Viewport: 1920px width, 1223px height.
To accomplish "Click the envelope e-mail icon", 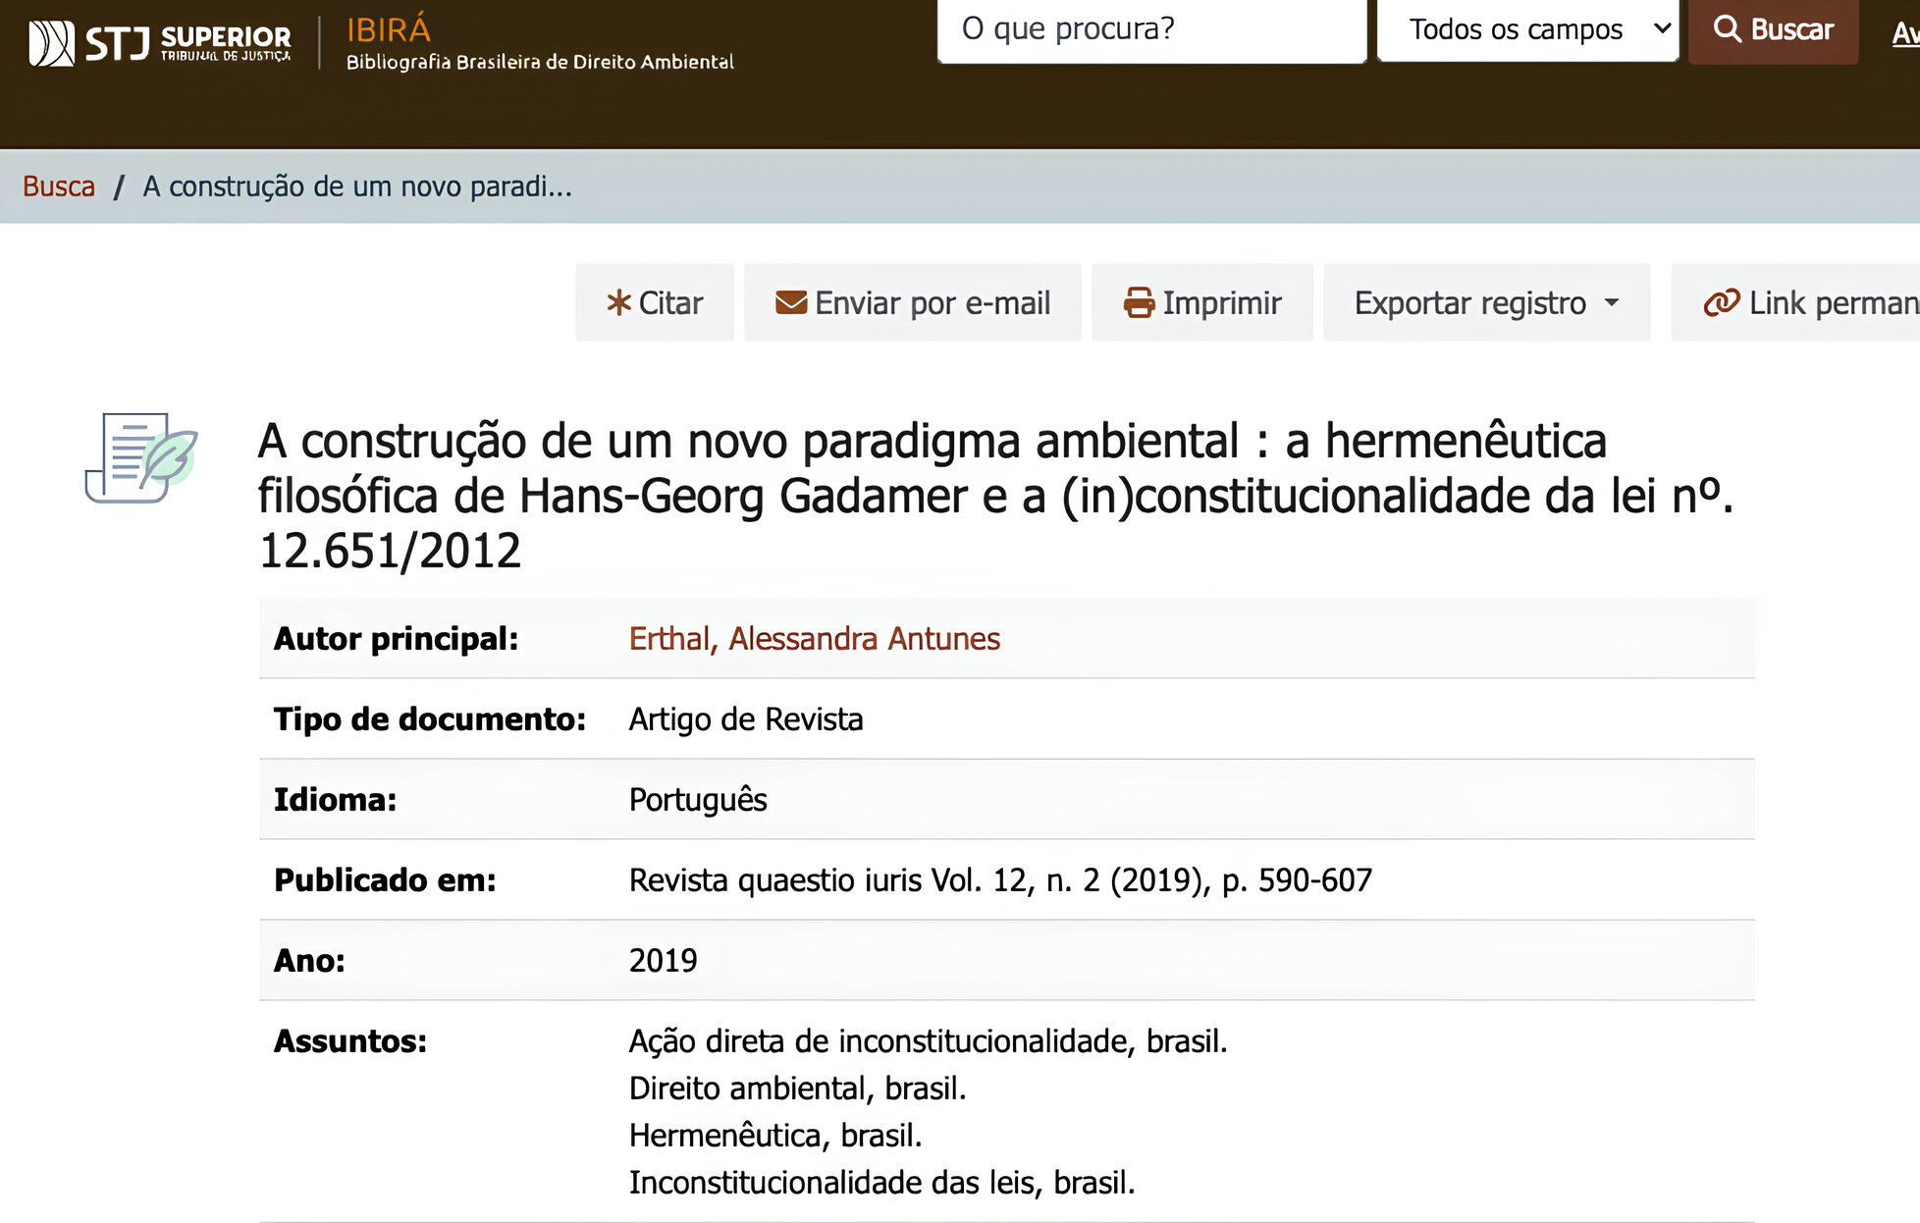I will tap(790, 302).
